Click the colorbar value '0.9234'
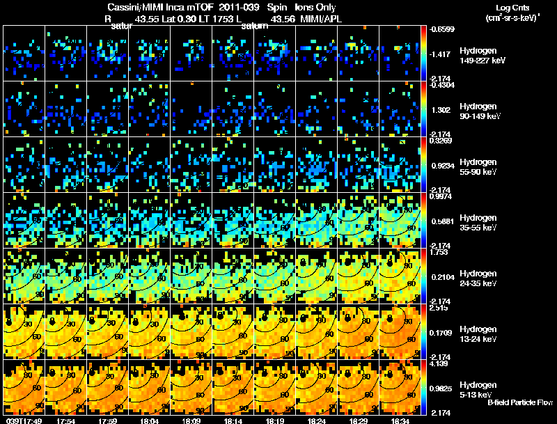This screenshot has width=557, height=424. coord(443,166)
